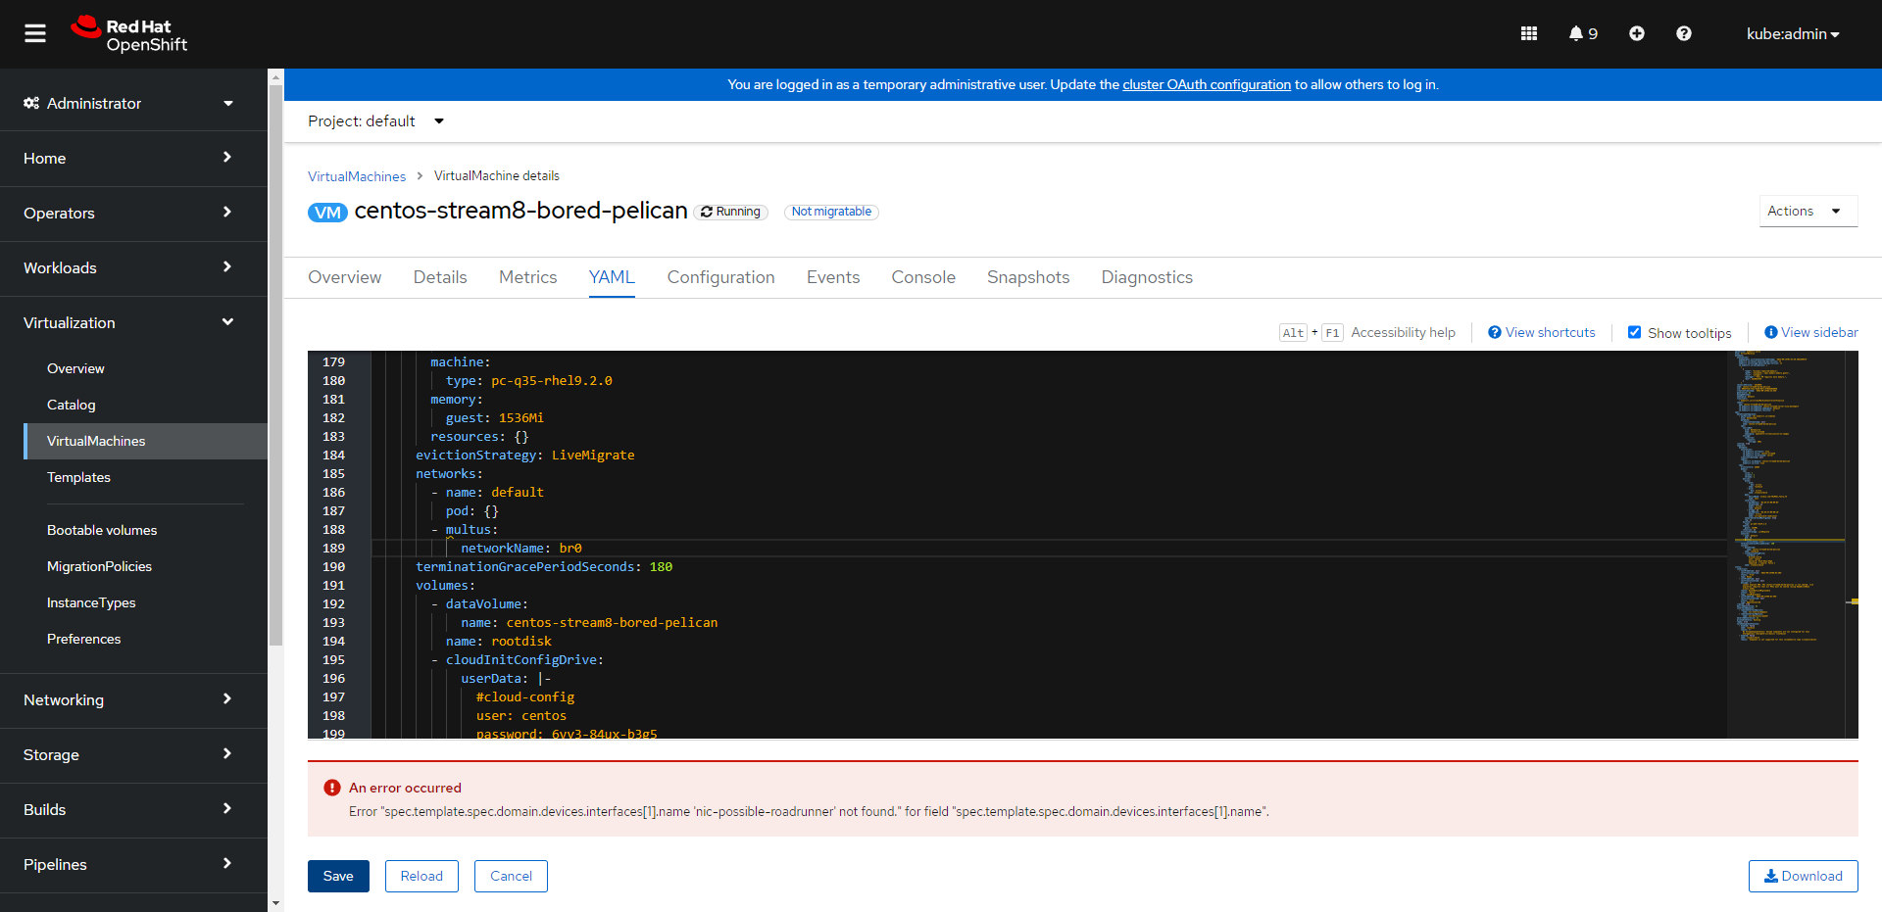
Task: Enable the Show tooltips checkbox
Action: [1635, 332]
